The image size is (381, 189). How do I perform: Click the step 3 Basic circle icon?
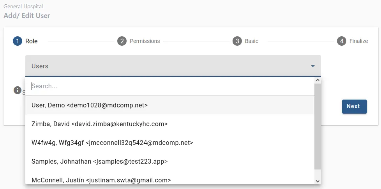(237, 41)
